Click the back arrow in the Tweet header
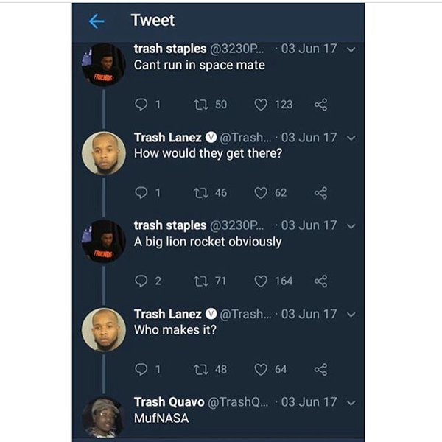Screen dimensions: 442x442 coord(96,21)
